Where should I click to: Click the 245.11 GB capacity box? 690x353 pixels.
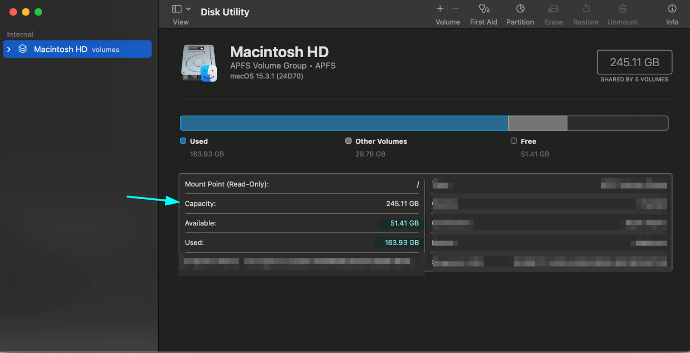634,62
